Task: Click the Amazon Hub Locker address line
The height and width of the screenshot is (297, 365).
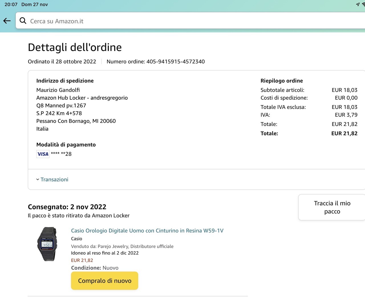Action: (x=82, y=98)
